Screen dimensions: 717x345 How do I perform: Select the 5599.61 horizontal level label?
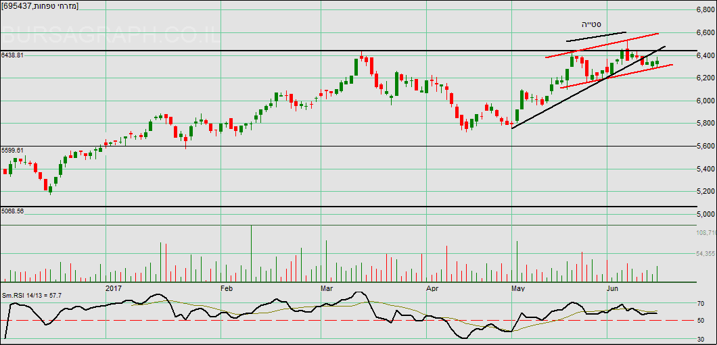(12, 150)
